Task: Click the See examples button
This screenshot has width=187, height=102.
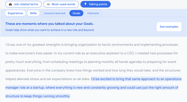Action: (x=169, y=27)
